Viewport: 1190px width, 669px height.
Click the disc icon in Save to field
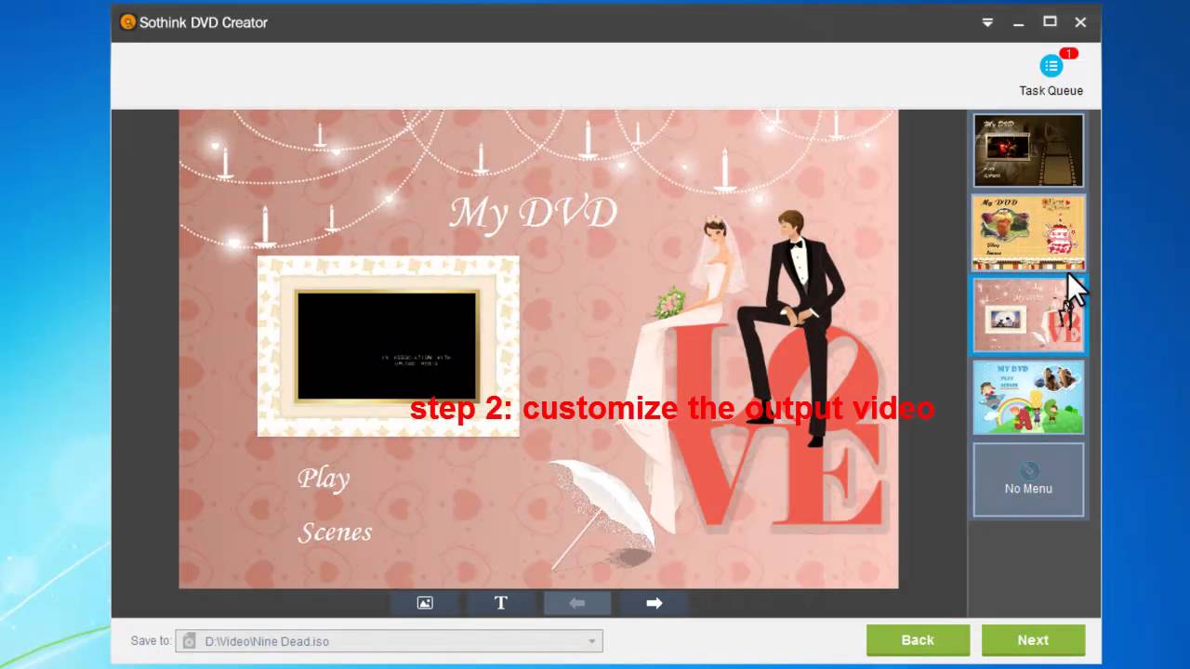tap(190, 641)
